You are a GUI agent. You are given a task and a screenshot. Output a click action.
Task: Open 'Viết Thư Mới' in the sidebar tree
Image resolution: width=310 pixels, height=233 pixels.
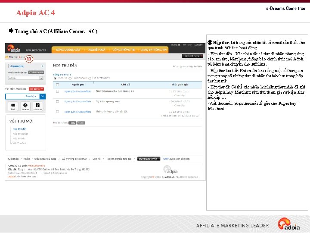click(x=19, y=143)
